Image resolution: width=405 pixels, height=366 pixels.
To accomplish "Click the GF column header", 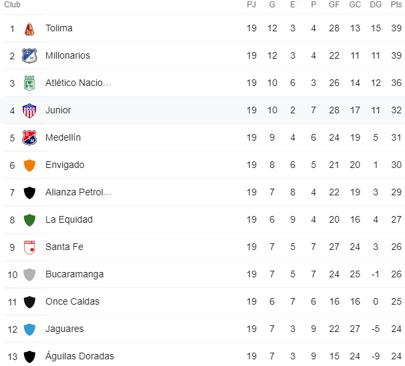I will click(334, 5).
